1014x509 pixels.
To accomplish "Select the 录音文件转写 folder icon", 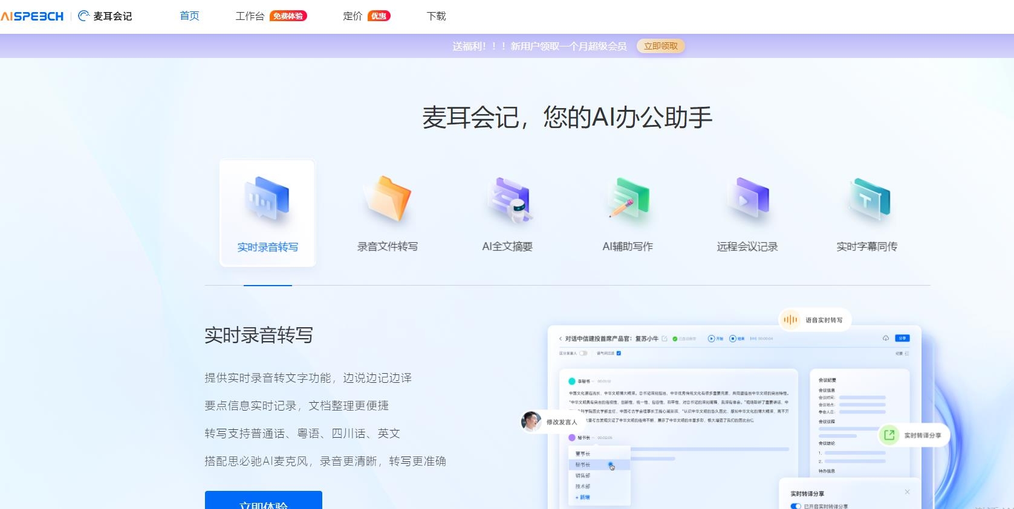I will (x=387, y=199).
